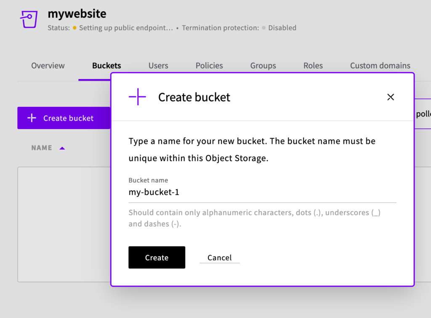Open the Policies tab

(209, 66)
